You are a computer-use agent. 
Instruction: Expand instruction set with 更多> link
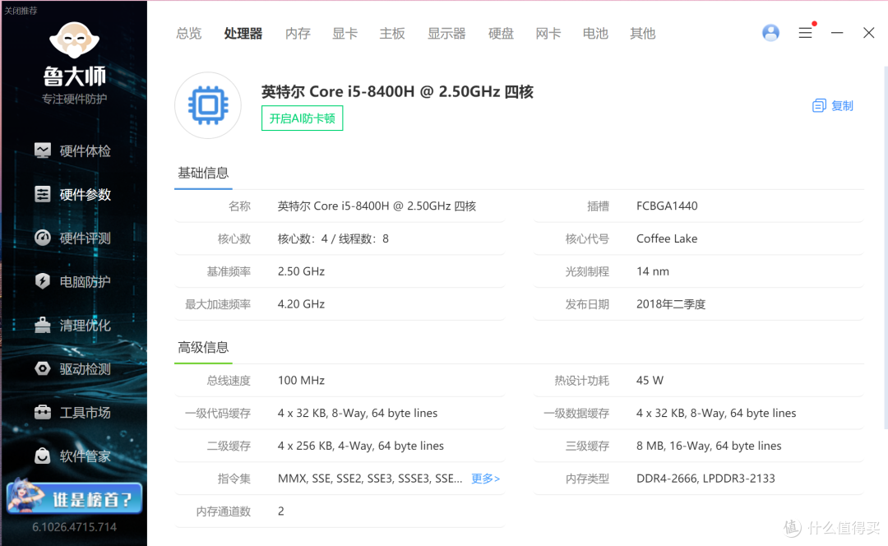485,479
